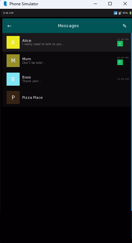Click the battery icon in status bar
Image resolution: width=132 pixels, height=243 pixels.
[130, 13]
